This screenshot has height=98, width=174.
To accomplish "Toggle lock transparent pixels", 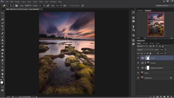I will 142,53.
